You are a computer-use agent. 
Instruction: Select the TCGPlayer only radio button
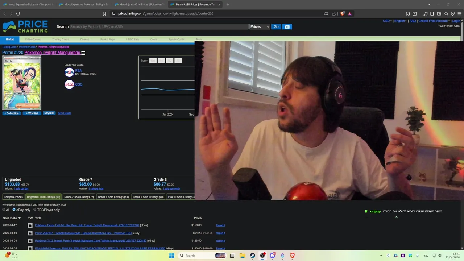(35, 210)
